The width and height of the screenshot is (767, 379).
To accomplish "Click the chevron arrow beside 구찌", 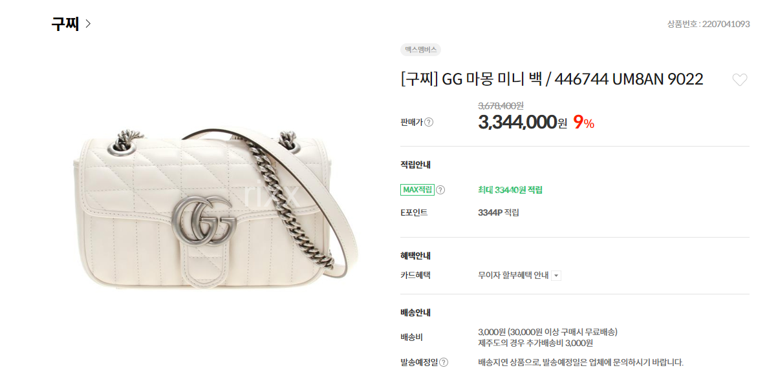I will point(88,23).
